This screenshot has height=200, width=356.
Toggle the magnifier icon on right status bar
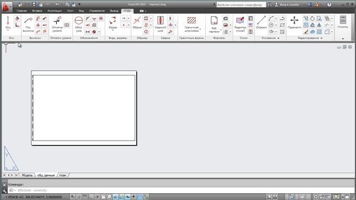316,197
